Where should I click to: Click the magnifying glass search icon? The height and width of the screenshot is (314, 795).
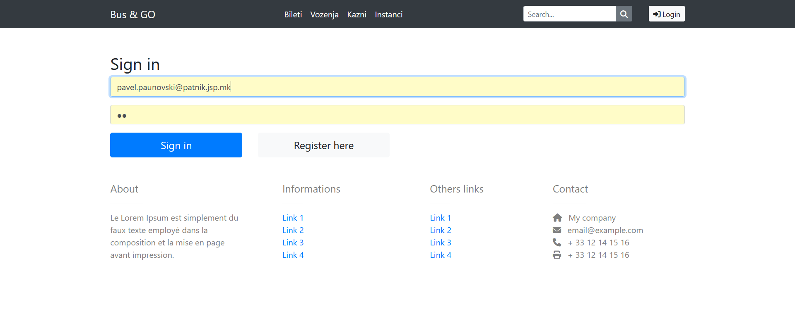[x=624, y=14]
